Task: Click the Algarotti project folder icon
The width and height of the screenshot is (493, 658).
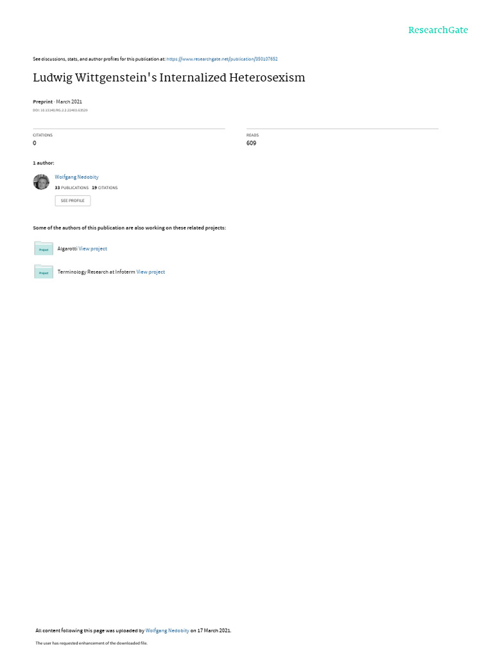Action: point(44,249)
